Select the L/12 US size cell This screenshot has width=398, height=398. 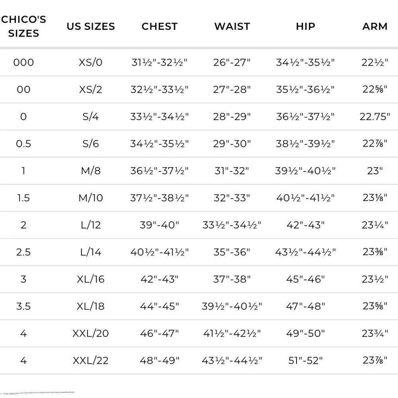91,225
